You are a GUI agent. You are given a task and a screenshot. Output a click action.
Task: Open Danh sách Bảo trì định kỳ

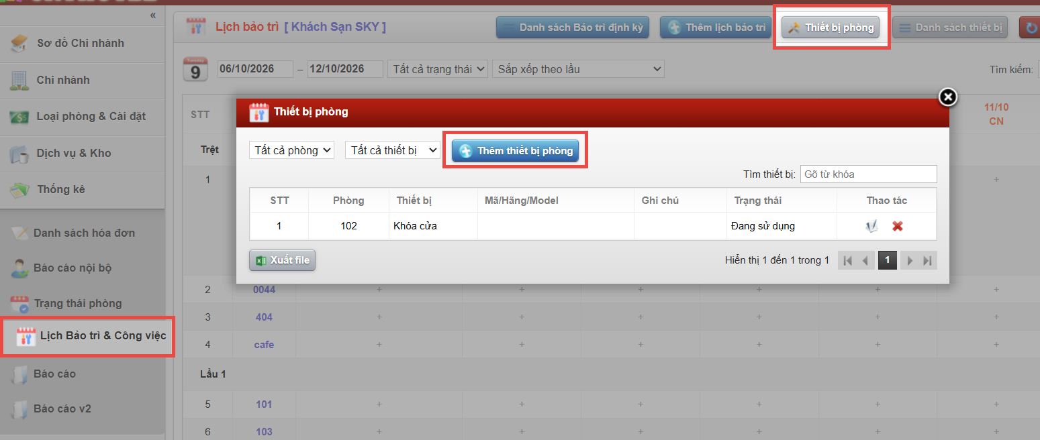tap(573, 27)
